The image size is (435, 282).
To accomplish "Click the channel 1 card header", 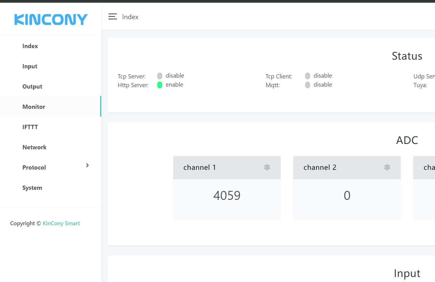I will pos(219,168).
